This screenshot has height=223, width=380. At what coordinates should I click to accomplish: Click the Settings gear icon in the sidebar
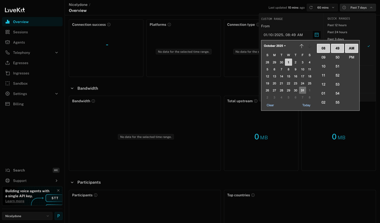[8, 93]
